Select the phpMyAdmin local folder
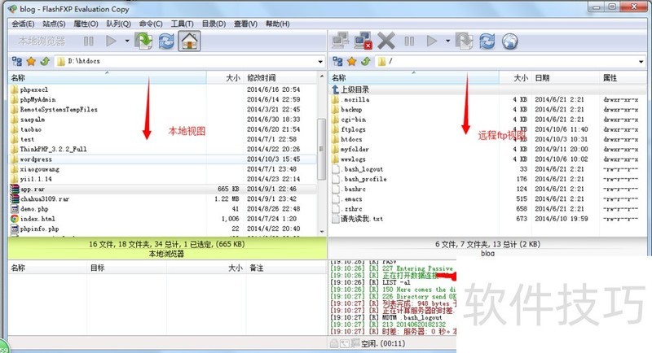Image resolution: width=652 pixels, height=353 pixels. pyautogui.click(x=37, y=99)
